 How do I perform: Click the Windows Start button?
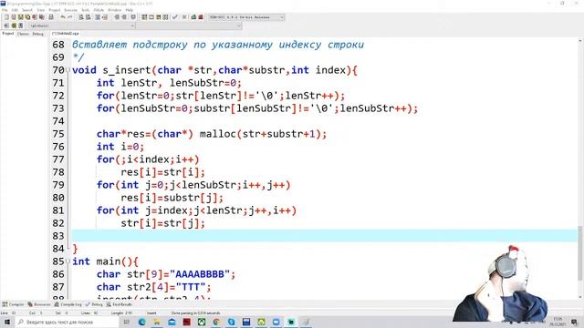(7, 322)
